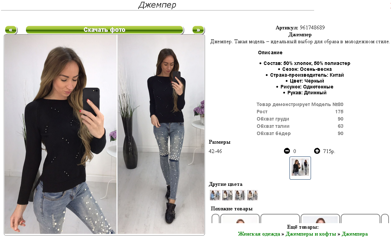Open the Женская одежда category link
The width and height of the screenshot is (391, 238).
coord(259,234)
